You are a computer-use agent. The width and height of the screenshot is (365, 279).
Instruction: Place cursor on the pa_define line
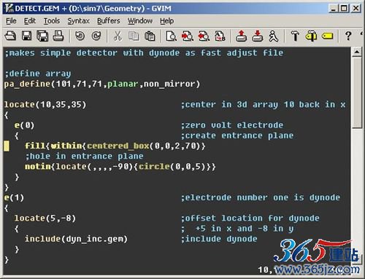(x=102, y=84)
